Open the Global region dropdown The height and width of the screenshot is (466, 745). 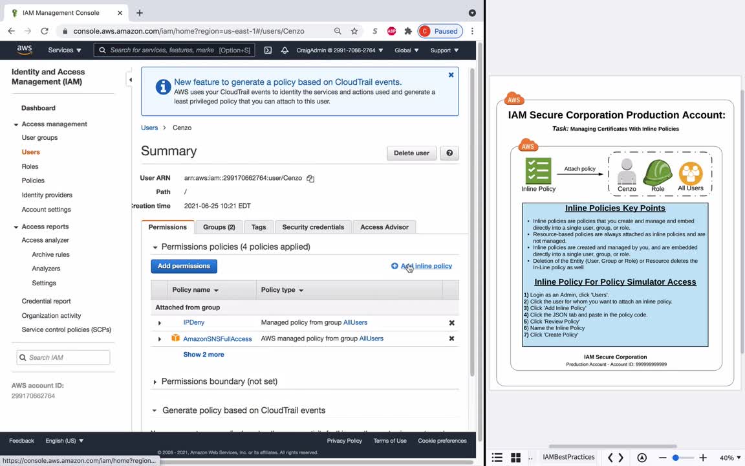[407, 50]
